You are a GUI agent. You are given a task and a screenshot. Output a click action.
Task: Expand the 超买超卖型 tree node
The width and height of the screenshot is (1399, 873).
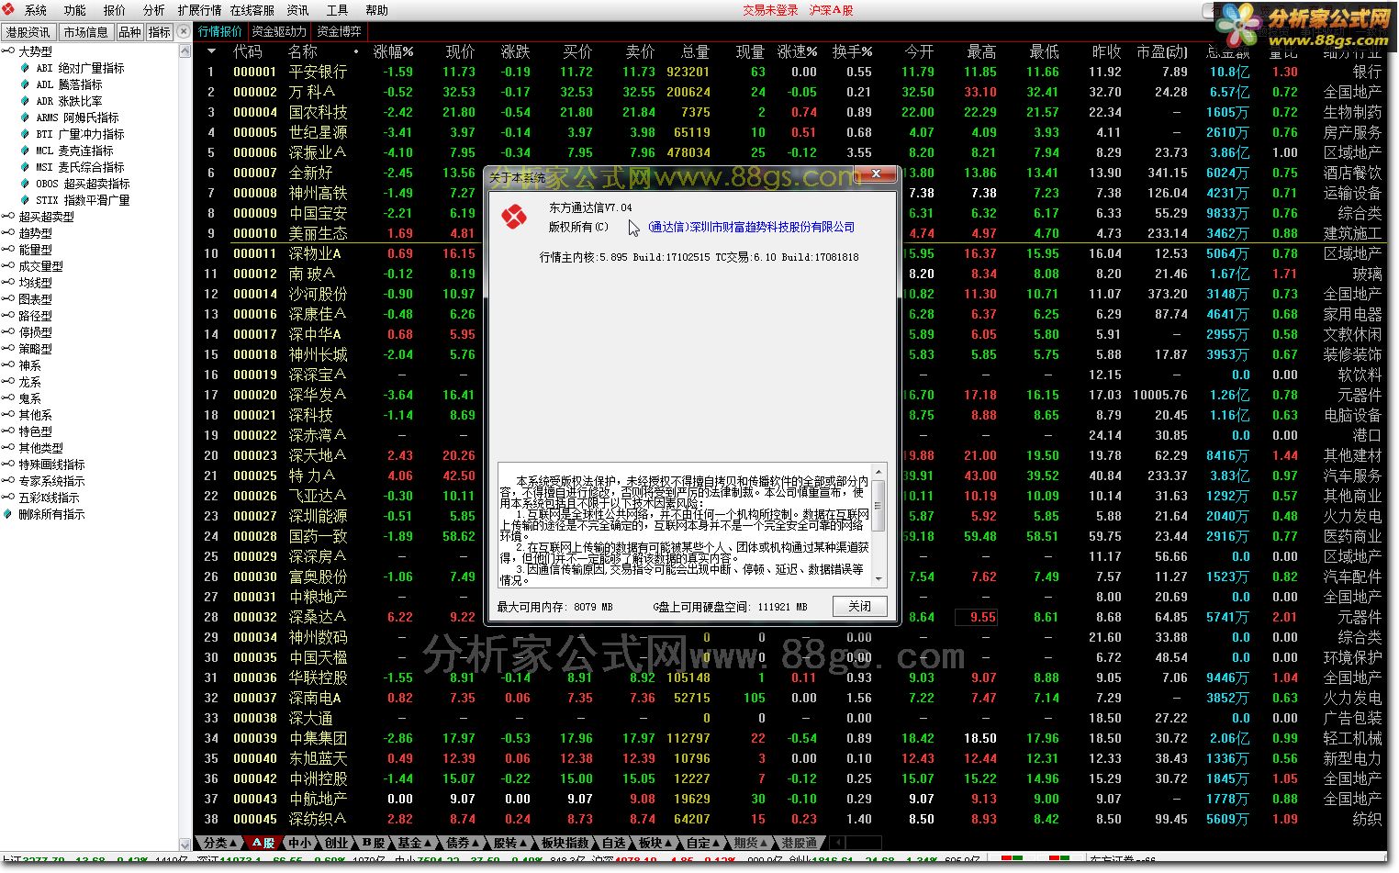click(8, 217)
